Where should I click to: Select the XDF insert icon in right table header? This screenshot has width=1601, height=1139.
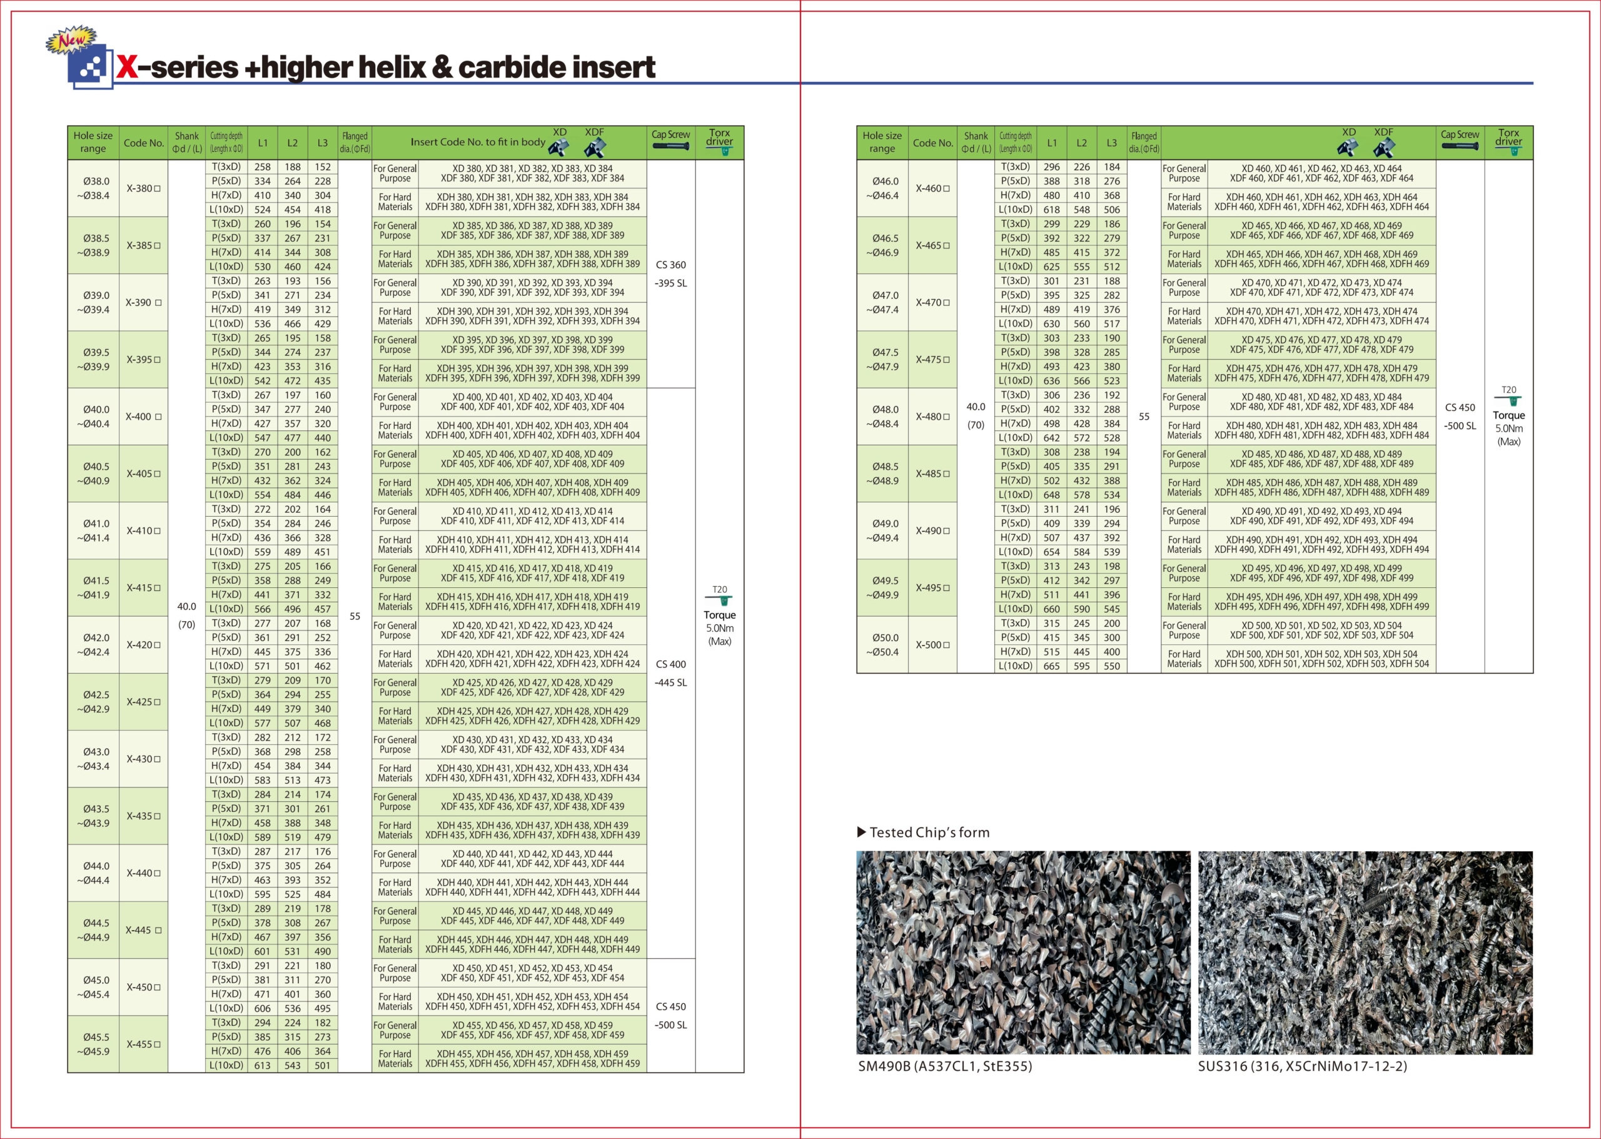[x=1383, y=148]
